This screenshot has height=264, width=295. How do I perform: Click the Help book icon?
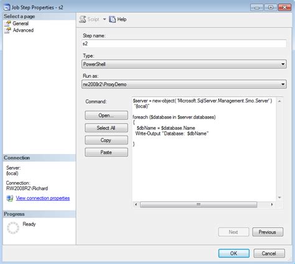[112, 19]
